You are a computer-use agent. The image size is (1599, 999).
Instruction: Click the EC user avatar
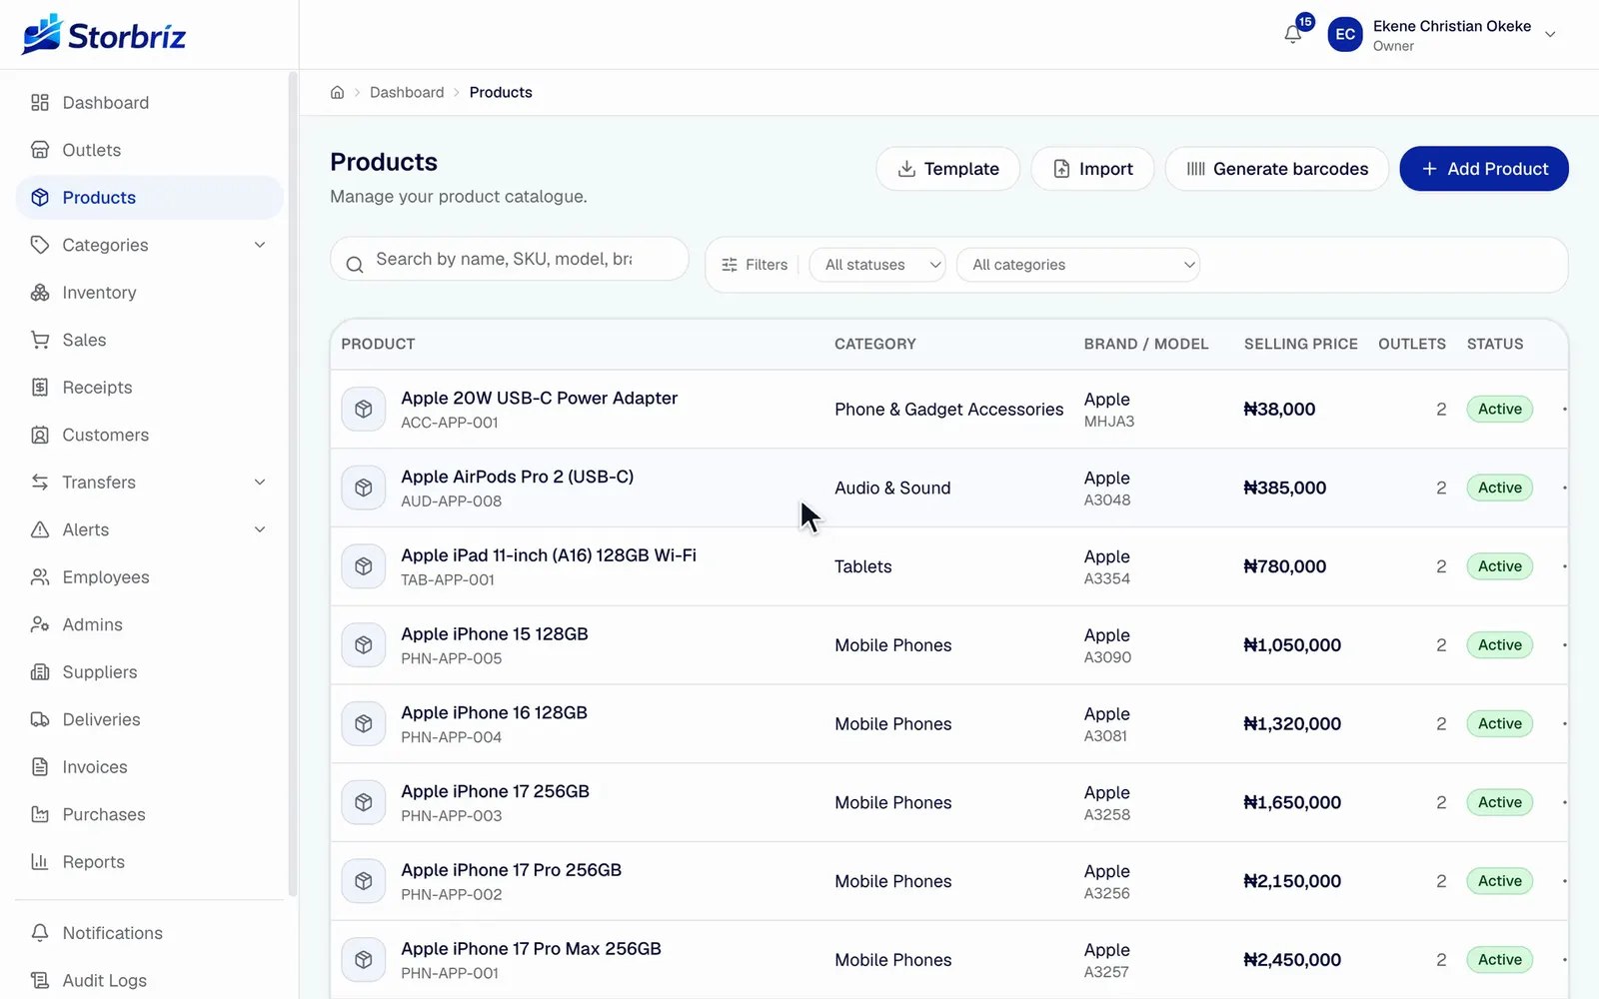coord(1345,34)
